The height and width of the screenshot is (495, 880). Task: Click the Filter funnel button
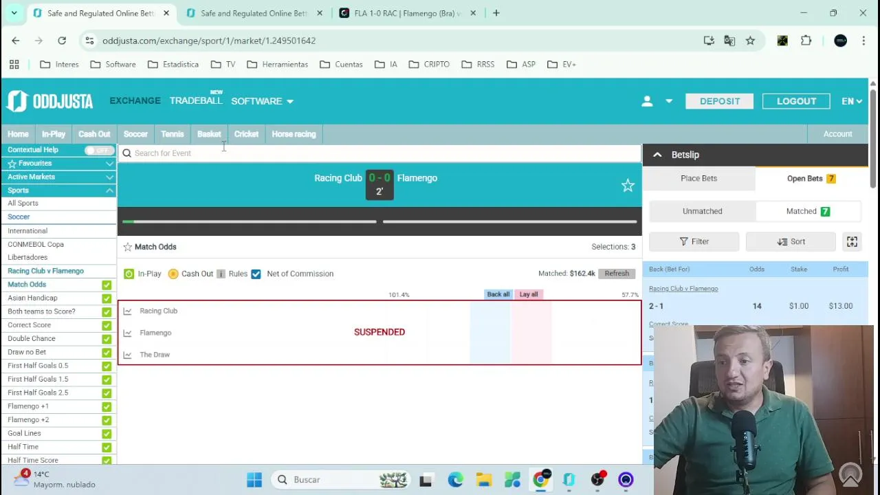coord(694,241)
